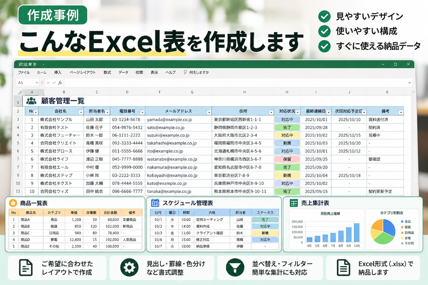The width and height of the screenshot is (428, 285).
Task: Open the ホーム tab
Action: (x=41, y=73)
